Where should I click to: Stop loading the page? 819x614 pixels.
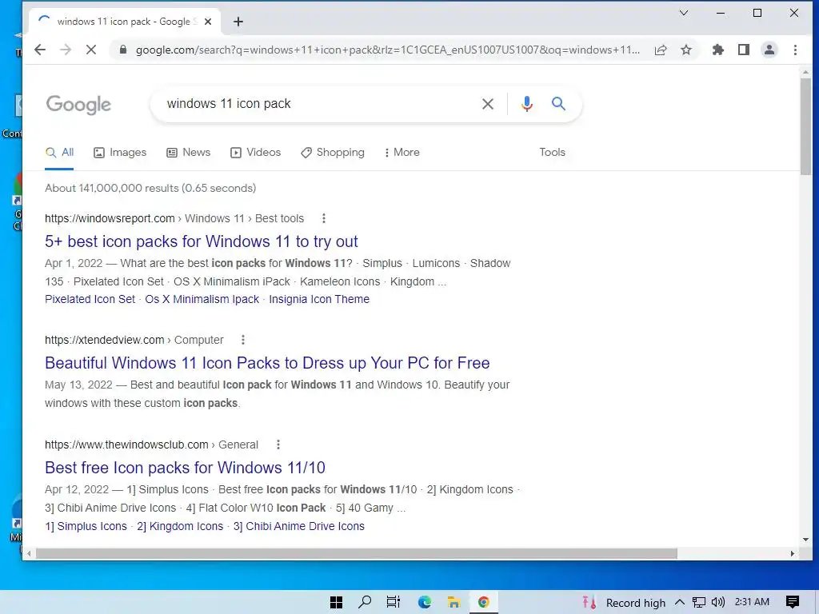(91, 50)
